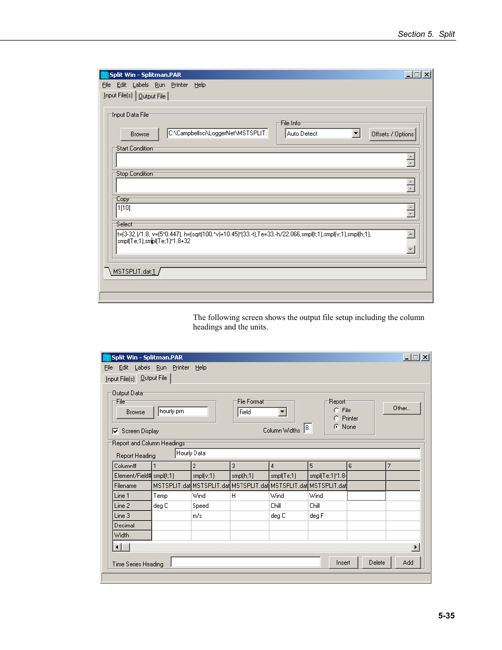Image resolution: width=502 pixels, height=650 pixels.
Task: Click the Other.. button
Action: click(401, 408)
